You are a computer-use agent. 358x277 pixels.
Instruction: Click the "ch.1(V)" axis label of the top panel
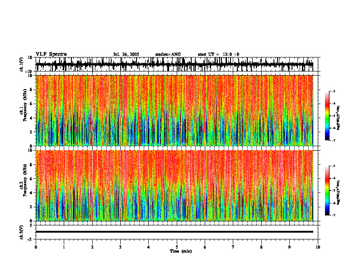pyautogui.click(x=22, y=64)
